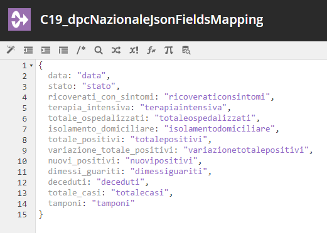Click the increase indent toolbar icon
327x233 pixels.
click(x=46, y=50)
